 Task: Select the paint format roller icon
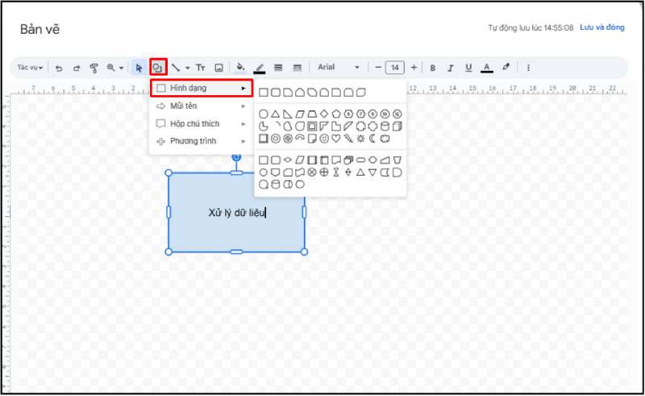pos(94,68)
